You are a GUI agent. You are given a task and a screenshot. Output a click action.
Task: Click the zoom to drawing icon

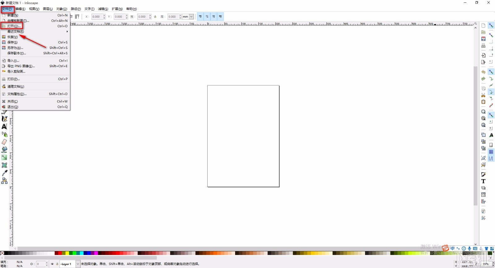[483, 119]
